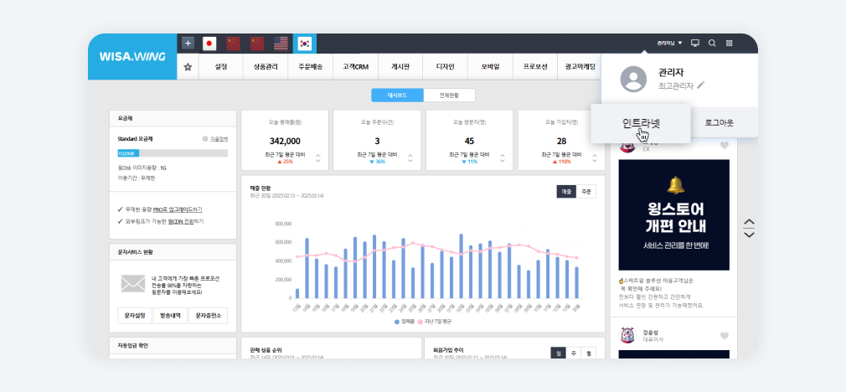Click the envelope icon in 문자서비스 현황

point(132,284)
